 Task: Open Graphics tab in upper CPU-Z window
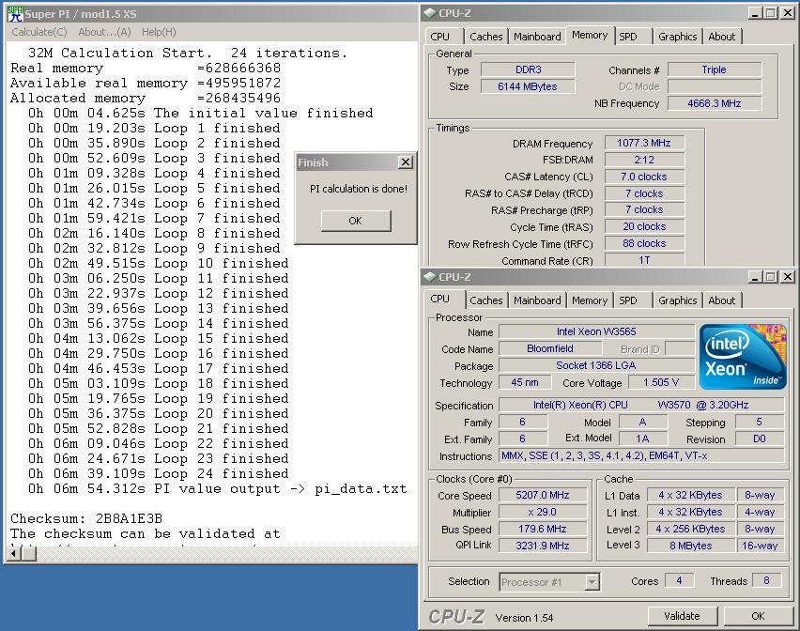tap(678, 37)
